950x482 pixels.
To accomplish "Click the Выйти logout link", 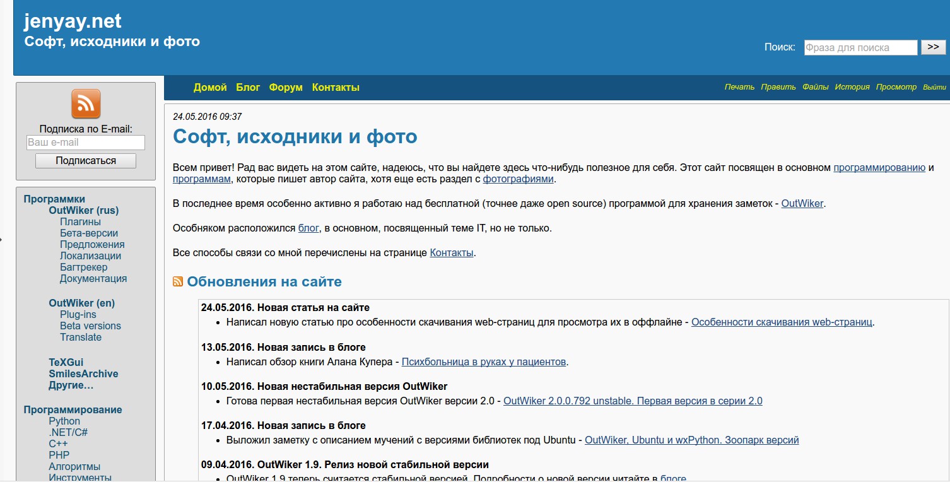I will point(935,87).
